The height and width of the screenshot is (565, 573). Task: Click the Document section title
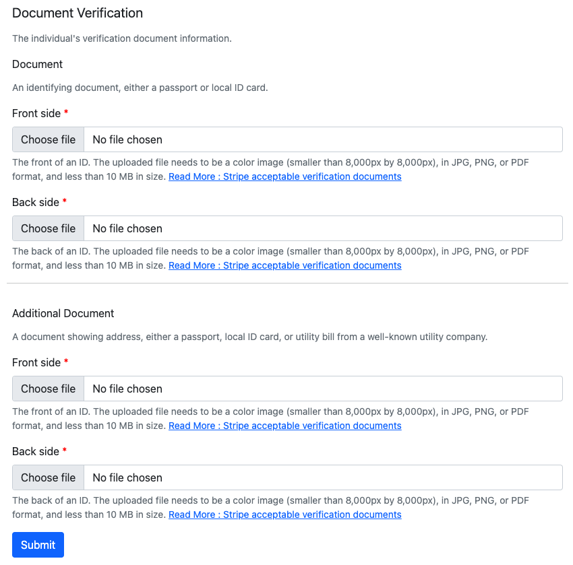(37, 64)
